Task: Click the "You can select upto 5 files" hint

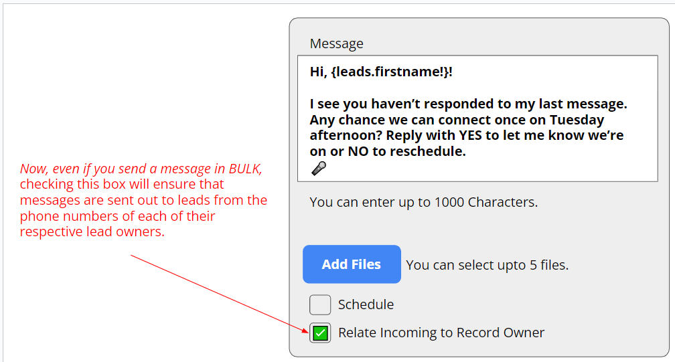Action: click(487, 265)
